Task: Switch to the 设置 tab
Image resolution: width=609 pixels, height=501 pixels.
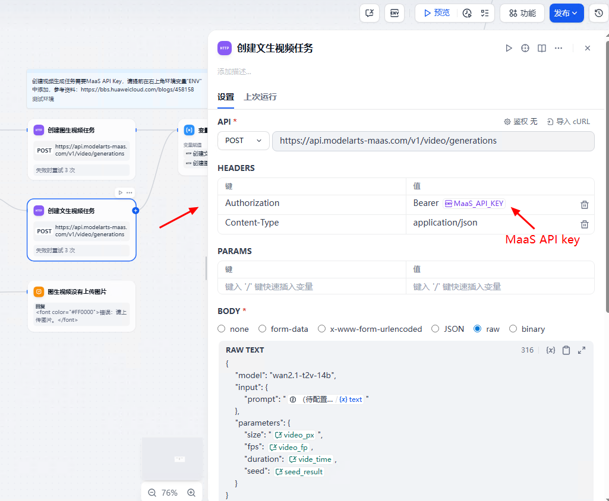Action: click(x=226, y=97)
